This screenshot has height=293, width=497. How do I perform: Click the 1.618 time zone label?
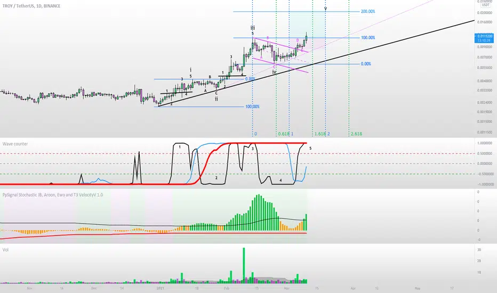pyautogui.click(x=320, y=134)
